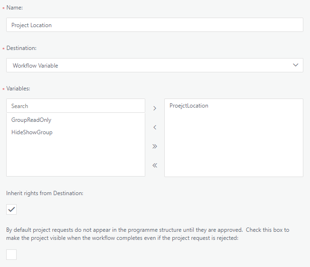
Task: Select GroupReadOnly in the available variables list
Action: (x=31, y=120)
